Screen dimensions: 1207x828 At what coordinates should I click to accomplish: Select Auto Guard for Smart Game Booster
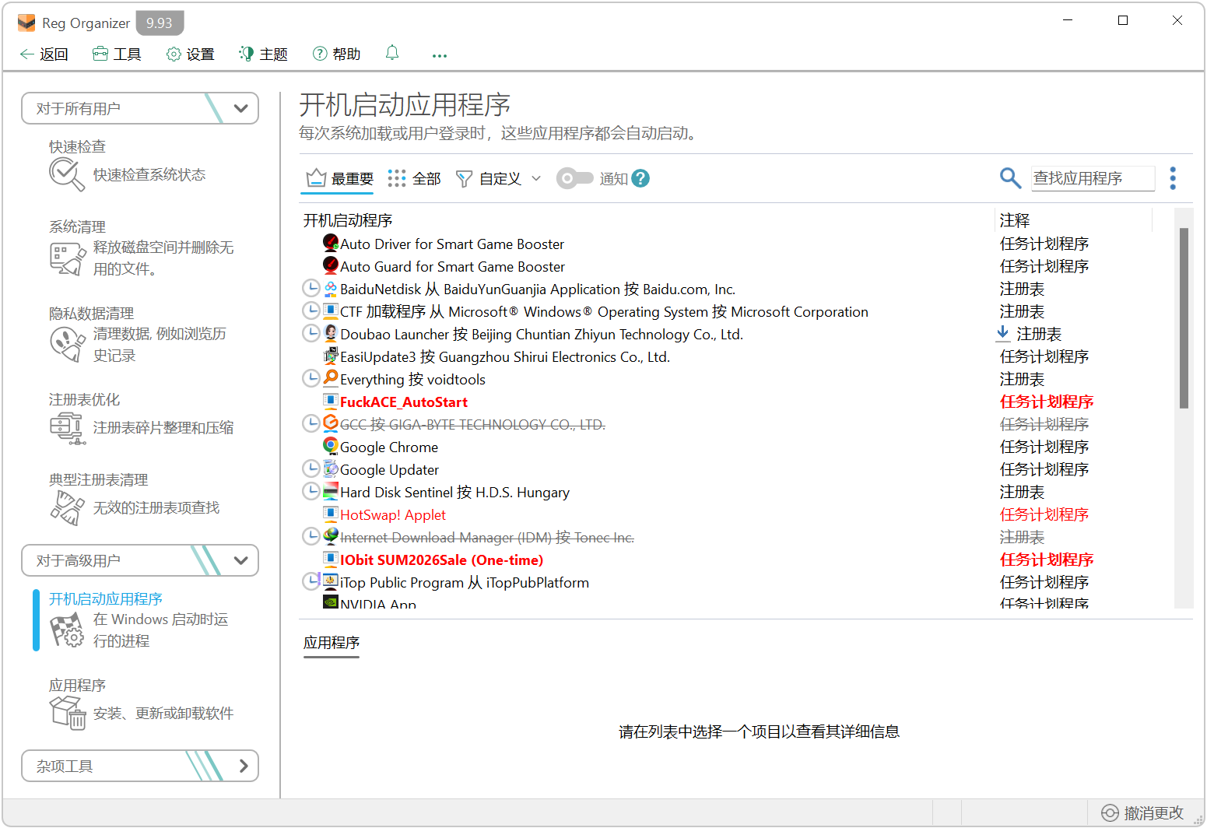click(452, 266)
